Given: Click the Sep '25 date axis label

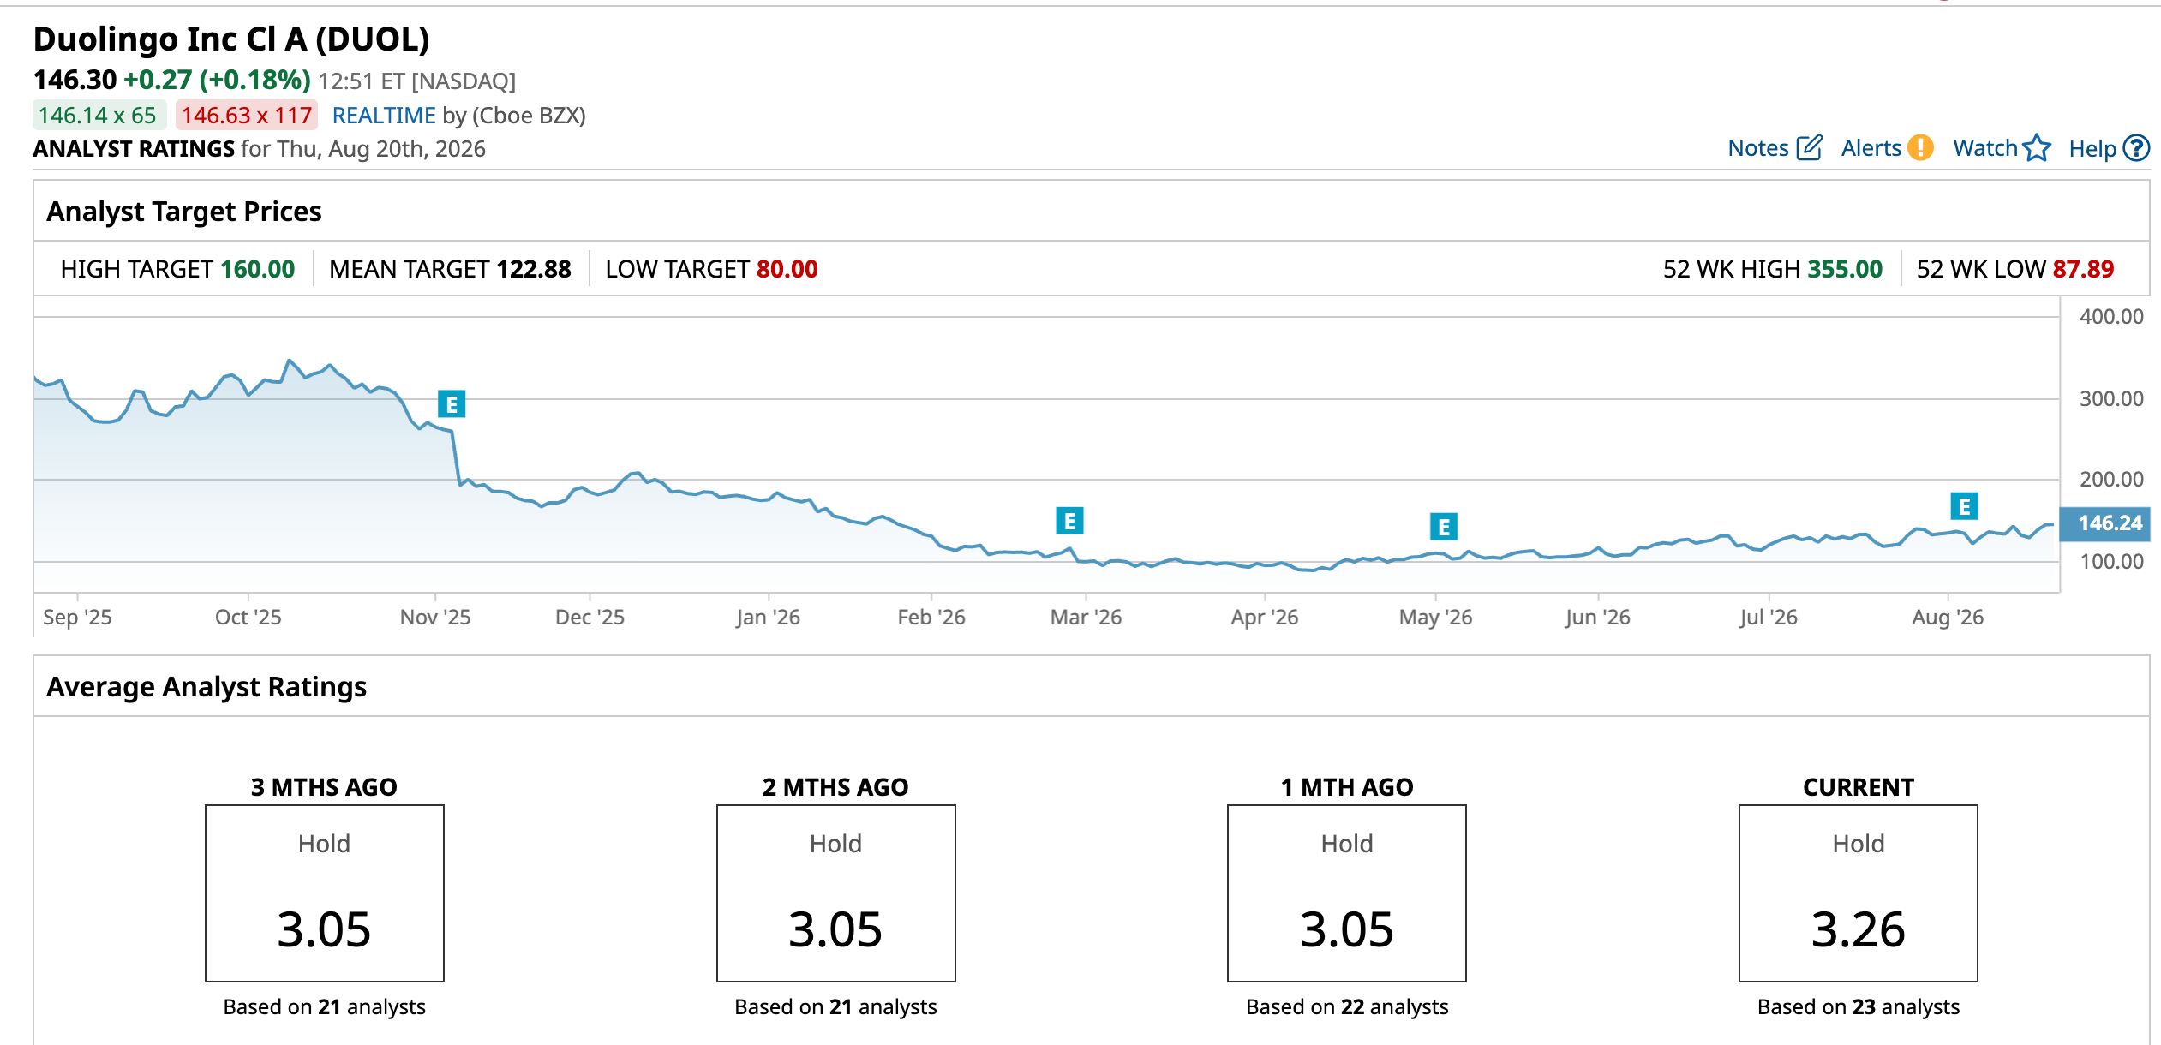Looking at the screenshot, I should [77, 618].
